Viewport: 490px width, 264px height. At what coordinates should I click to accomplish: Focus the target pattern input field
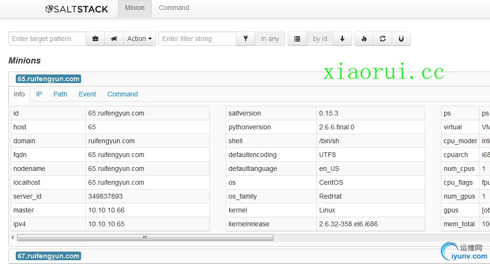pos(47,39)
